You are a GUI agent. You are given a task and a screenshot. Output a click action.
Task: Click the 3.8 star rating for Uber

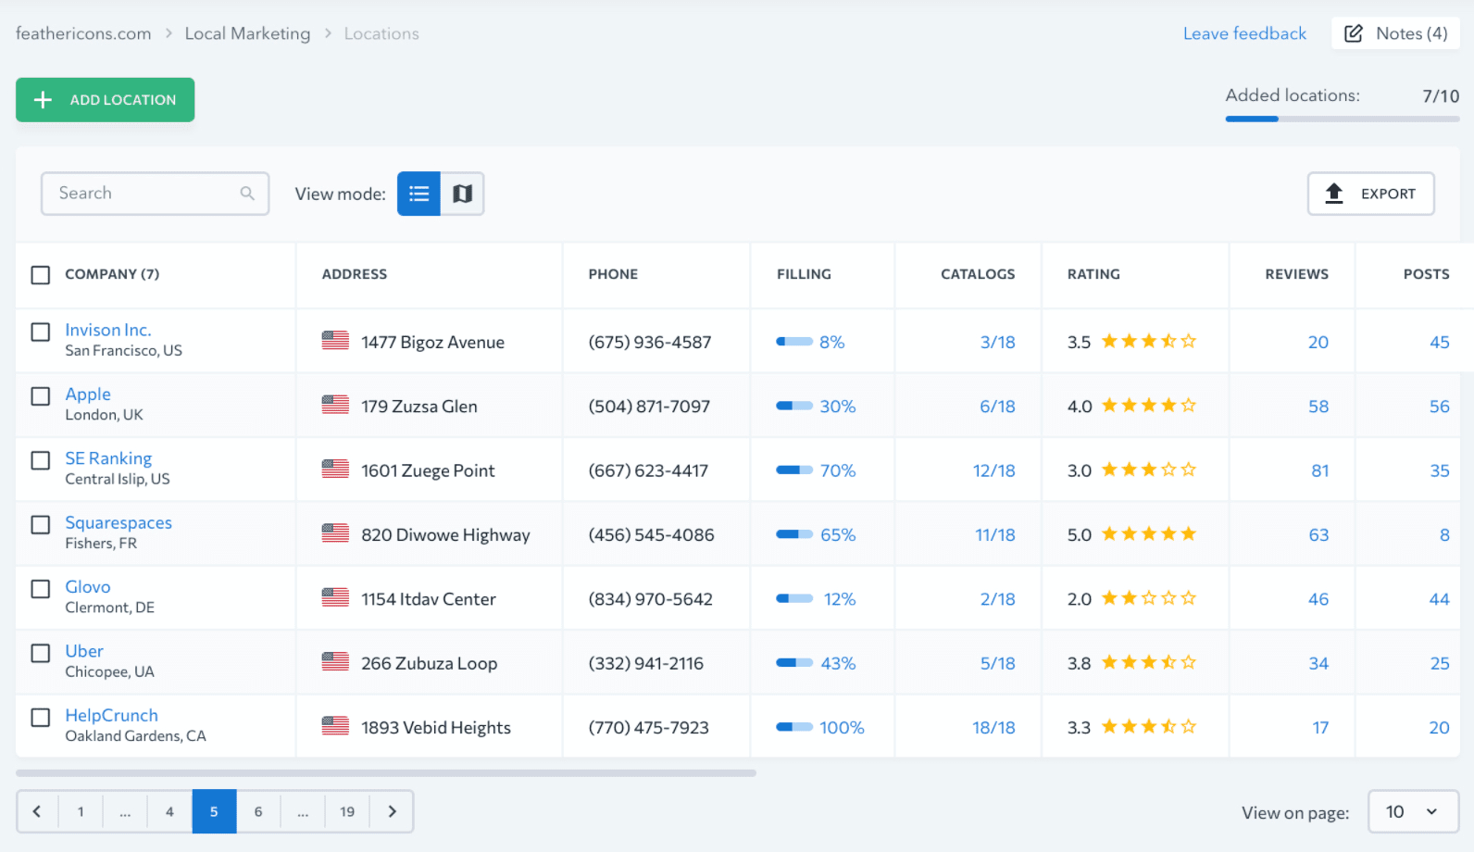1148,662
